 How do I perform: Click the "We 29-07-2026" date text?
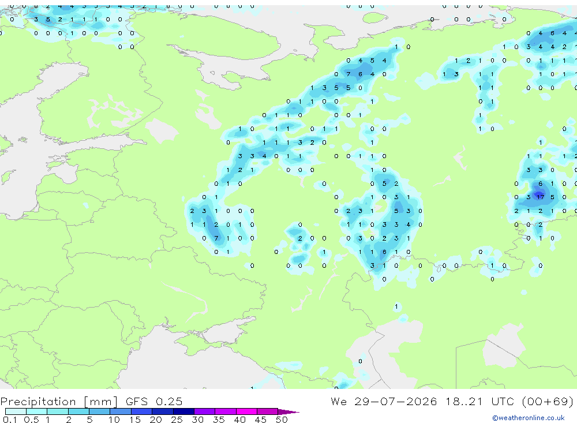point(384,401)
